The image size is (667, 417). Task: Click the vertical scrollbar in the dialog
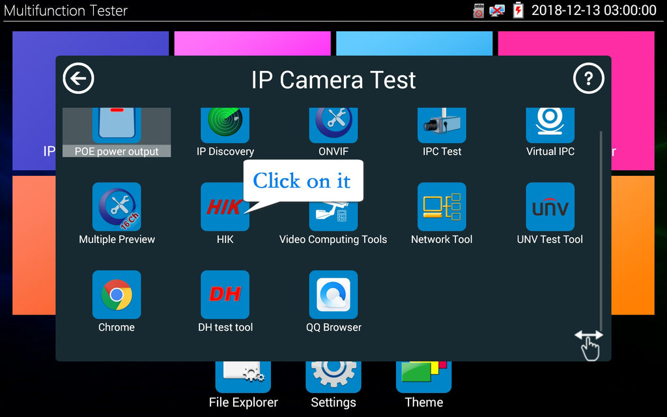(x=601, y=228)
